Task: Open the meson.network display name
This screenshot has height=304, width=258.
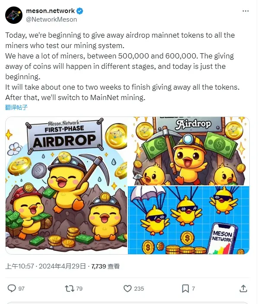Action: [50, 11]
